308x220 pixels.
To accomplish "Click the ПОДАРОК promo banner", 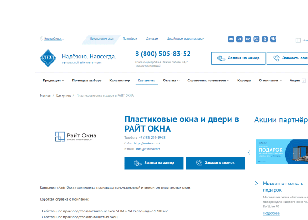I will (282, 152).
